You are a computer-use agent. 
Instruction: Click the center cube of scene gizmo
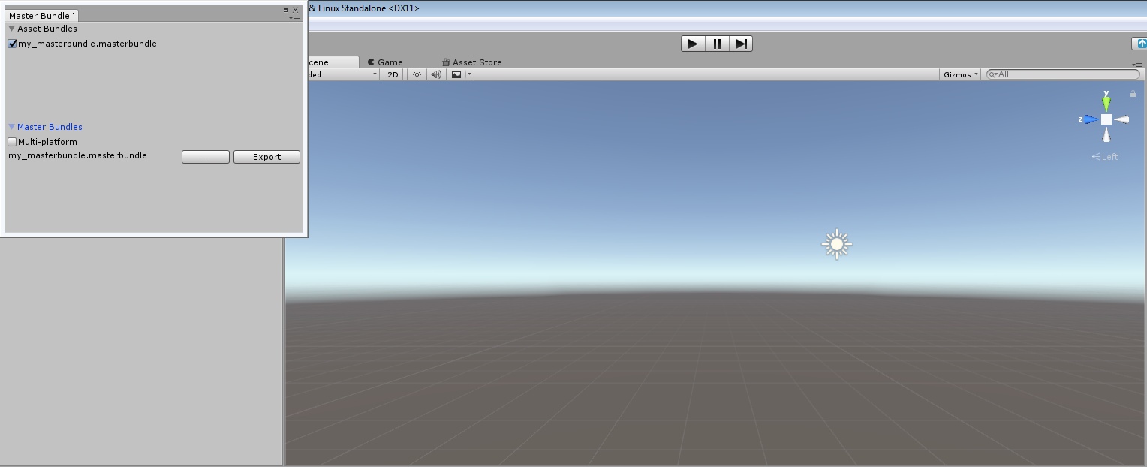click(1106, 119)
